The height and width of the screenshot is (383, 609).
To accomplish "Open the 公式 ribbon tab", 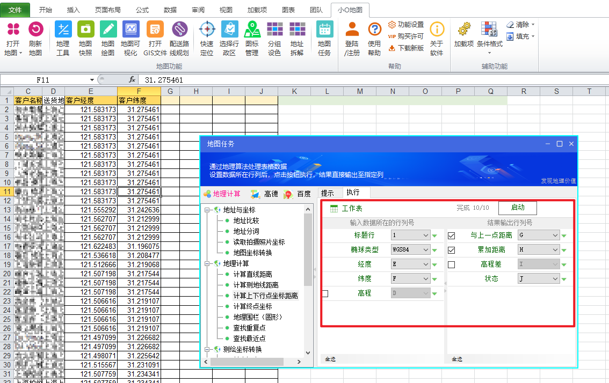I will 142,10.
